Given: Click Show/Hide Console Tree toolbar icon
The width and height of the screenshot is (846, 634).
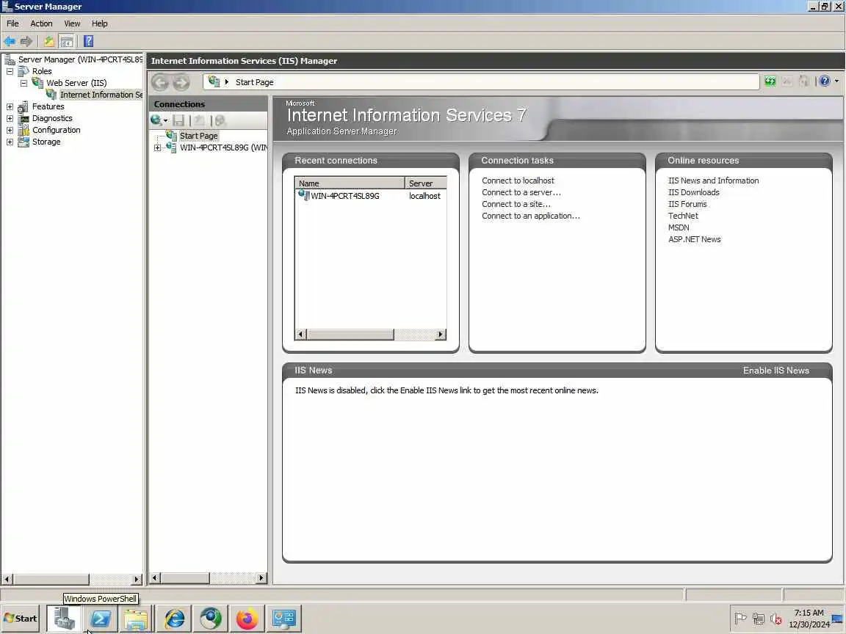Looking at the screenshot, I should click(x=66, y=42).
